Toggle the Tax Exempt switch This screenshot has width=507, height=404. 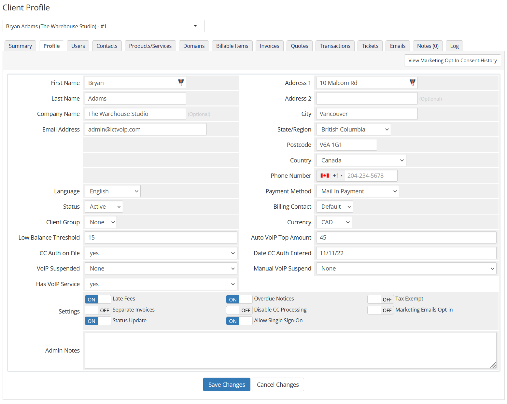click(381, 299)
